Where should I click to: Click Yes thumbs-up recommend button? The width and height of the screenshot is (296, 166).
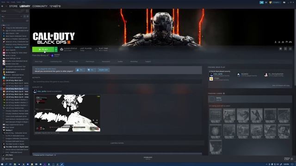[x=80, y=70]
